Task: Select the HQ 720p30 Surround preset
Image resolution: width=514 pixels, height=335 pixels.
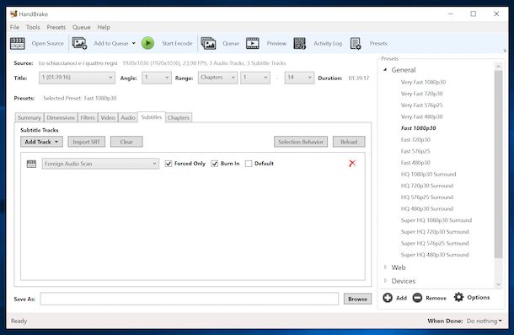Action: (427, 186)
